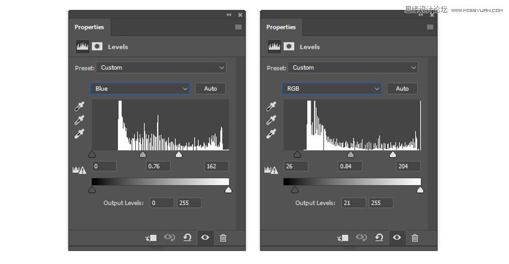509x264 pixels.
Task: Click the highlight input field showing 204
Action: 408,166
